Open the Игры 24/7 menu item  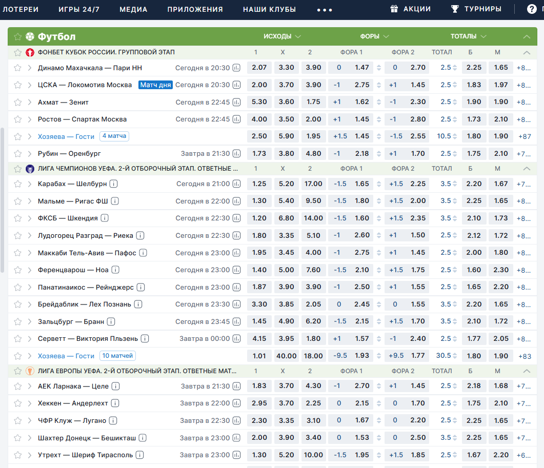pyautogui.click(x=79, y=9)
